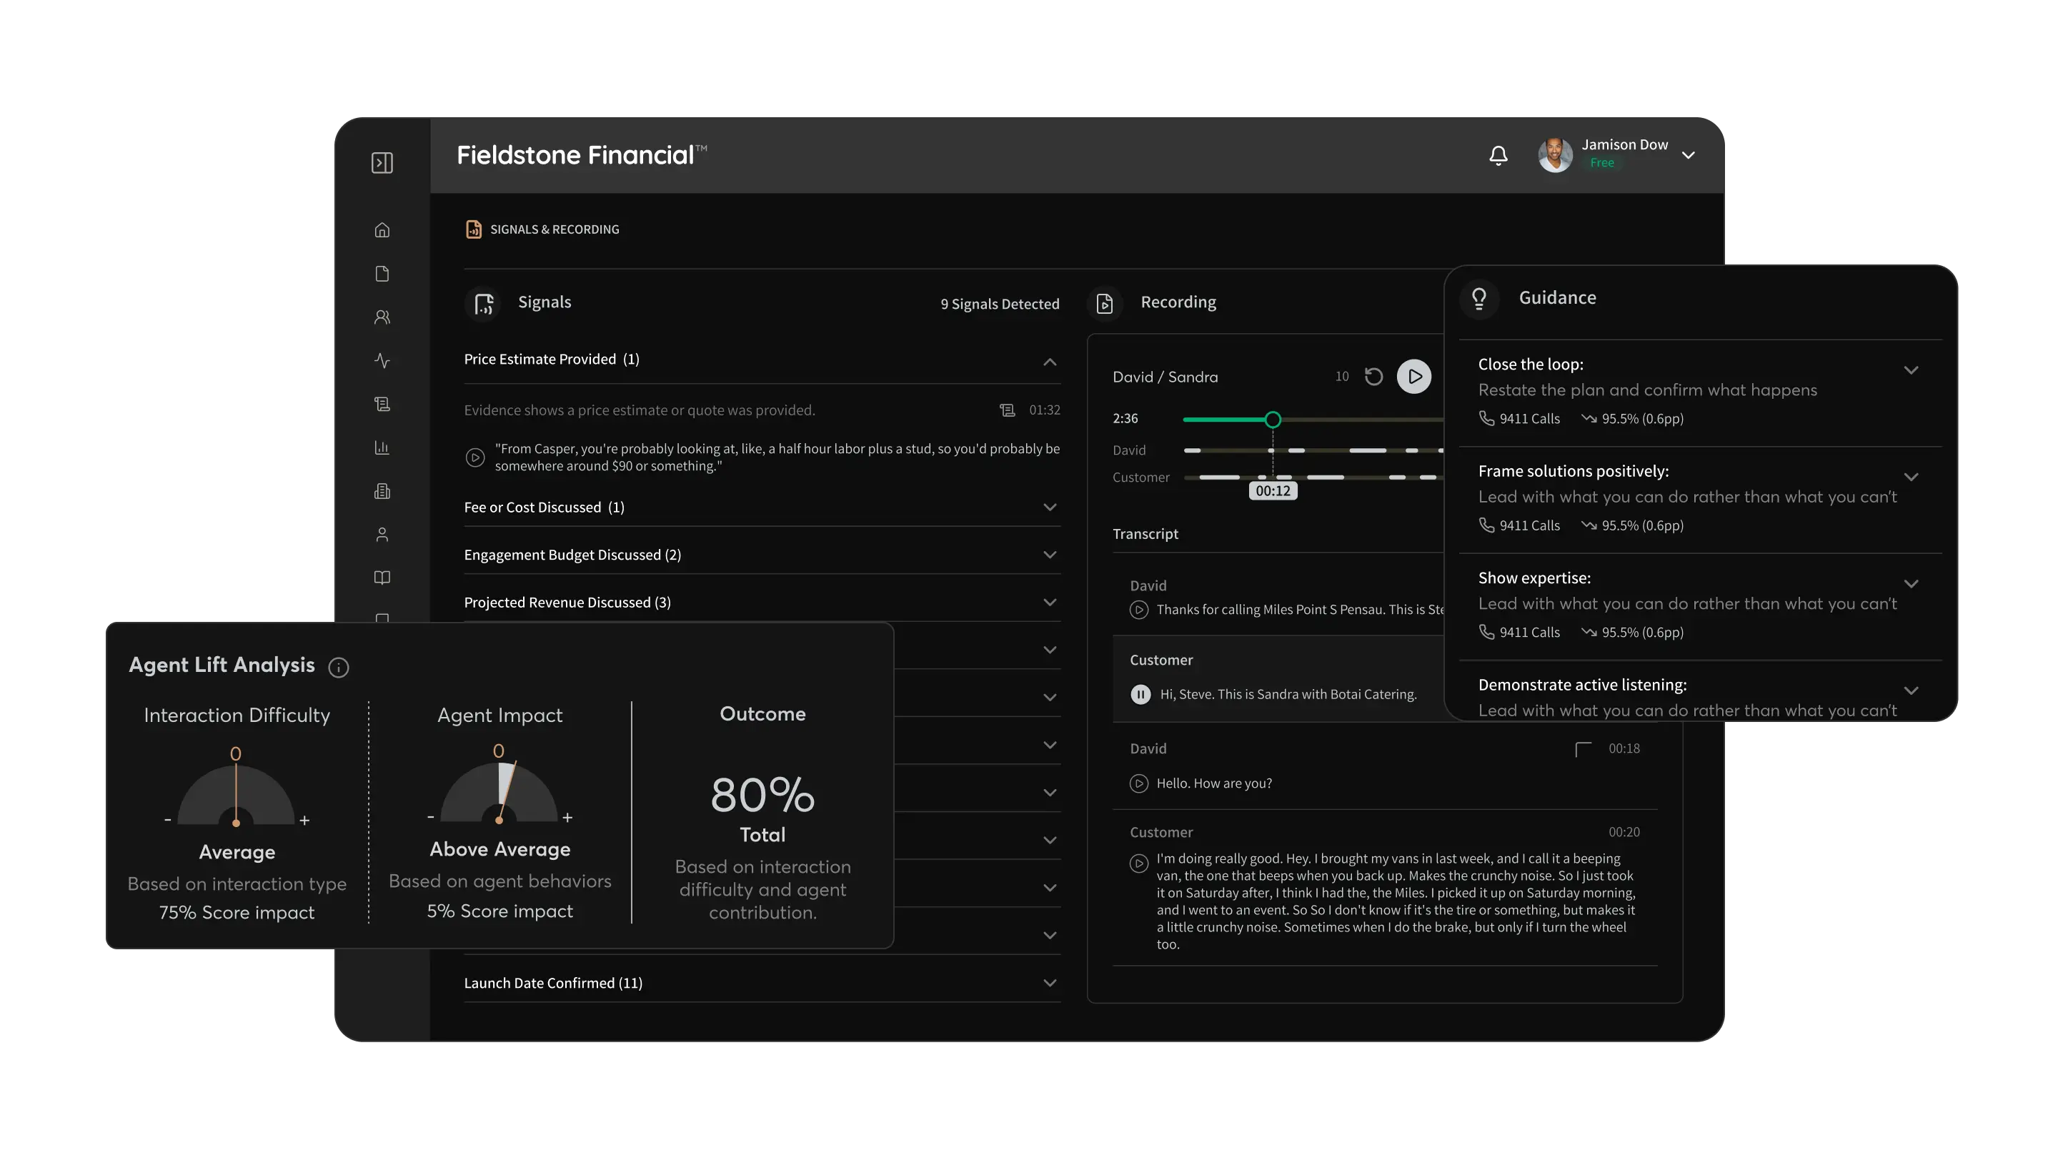Open notifications bell icon
The height and width of the screenshot is (1158, 2058).
pyautogui.click(x=1498, y=155)
